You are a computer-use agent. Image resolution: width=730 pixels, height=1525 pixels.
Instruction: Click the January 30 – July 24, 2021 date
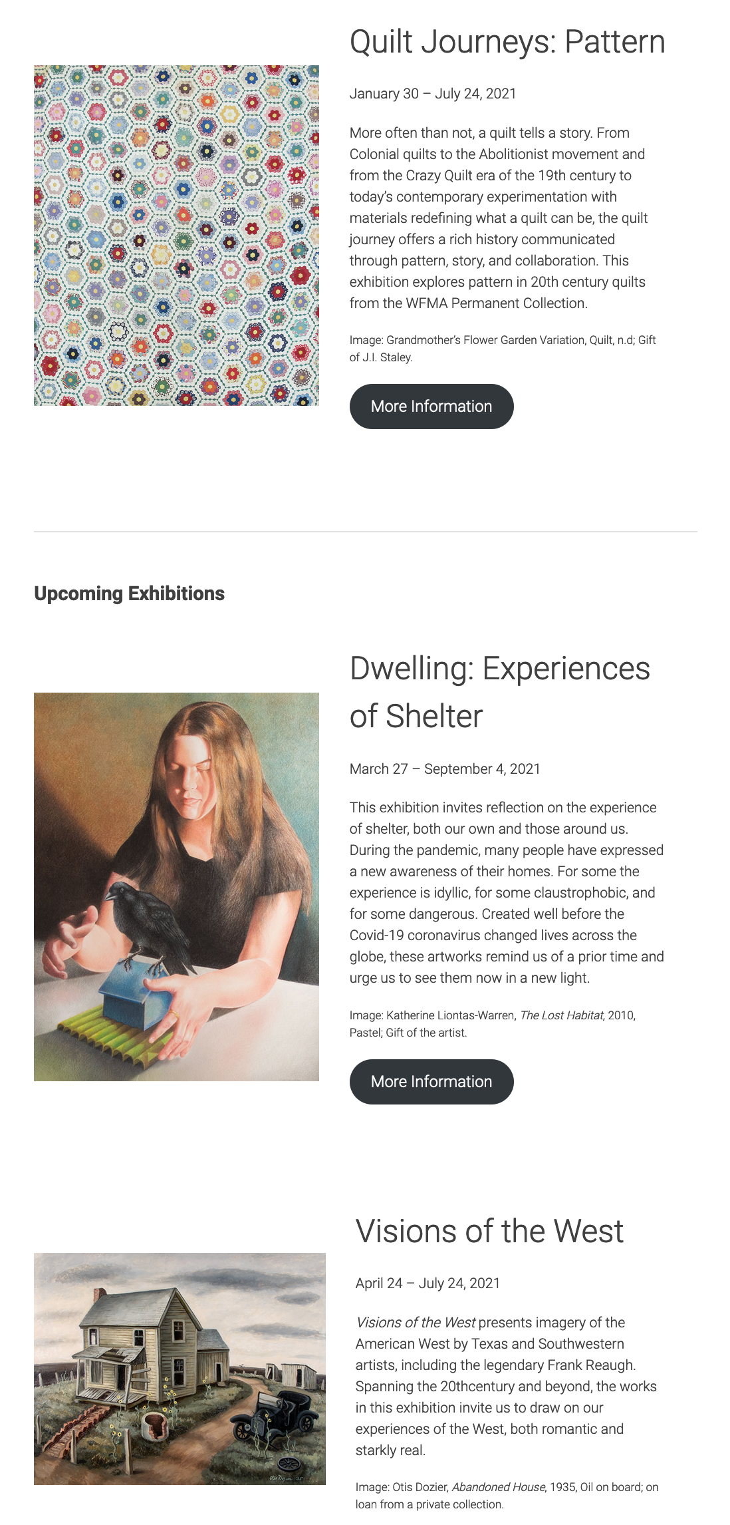[433, 94]
